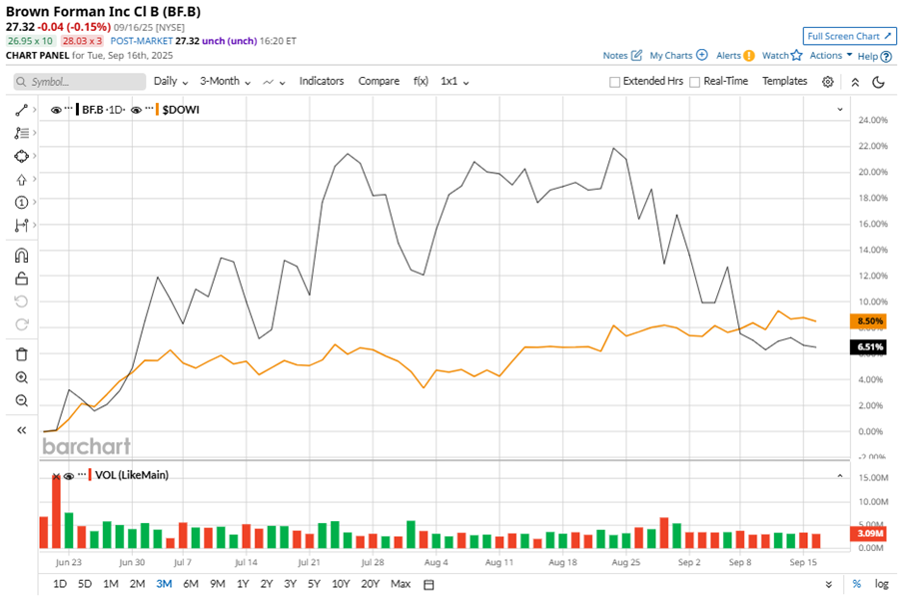Toggle VOL indicator visibility eye
Viewport: 901px width, 600px height.
pyautogui.click(x=69, y=475)
